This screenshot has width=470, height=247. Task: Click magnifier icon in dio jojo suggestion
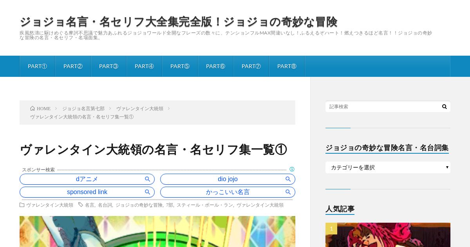click(x=288, y=179)
